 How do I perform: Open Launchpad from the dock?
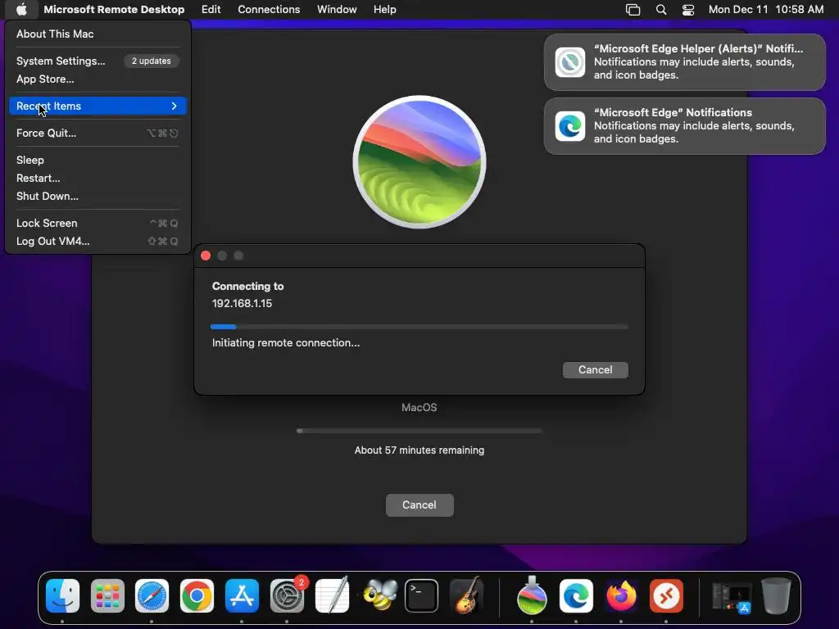click(x=107, y=596)
